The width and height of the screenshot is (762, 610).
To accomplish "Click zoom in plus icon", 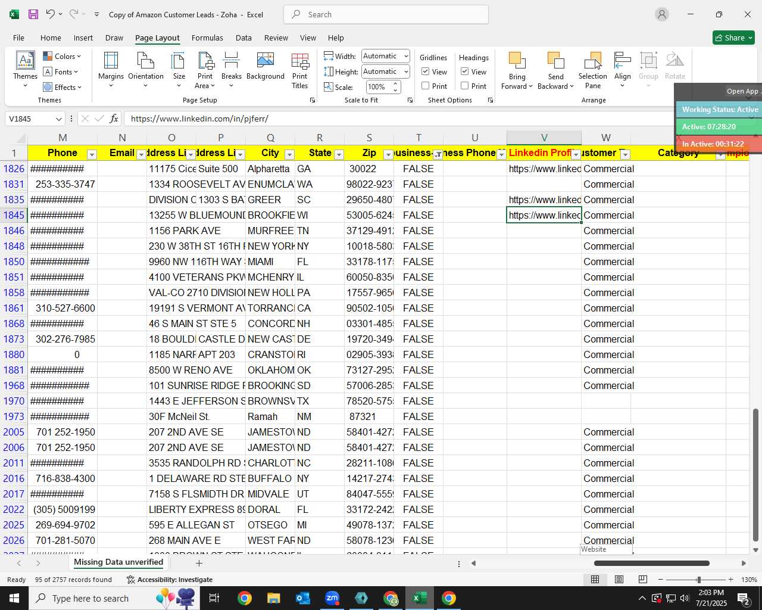I will coord(730,580).
